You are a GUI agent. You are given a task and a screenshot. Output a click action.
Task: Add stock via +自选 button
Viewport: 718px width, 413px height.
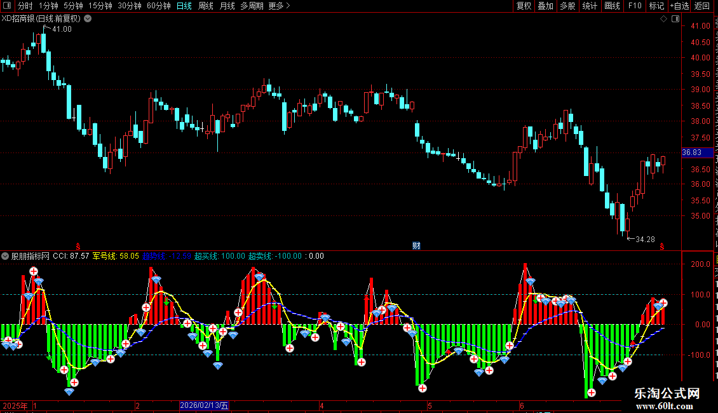tap(679, 6)
